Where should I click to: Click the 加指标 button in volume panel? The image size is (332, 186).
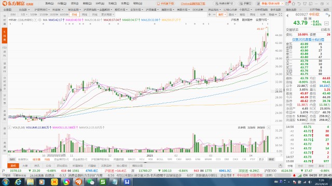pos(251,128)
